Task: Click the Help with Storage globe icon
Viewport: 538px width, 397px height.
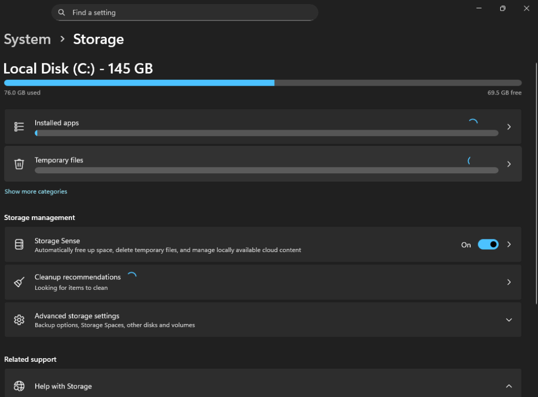Action: [x=19, y=386]
